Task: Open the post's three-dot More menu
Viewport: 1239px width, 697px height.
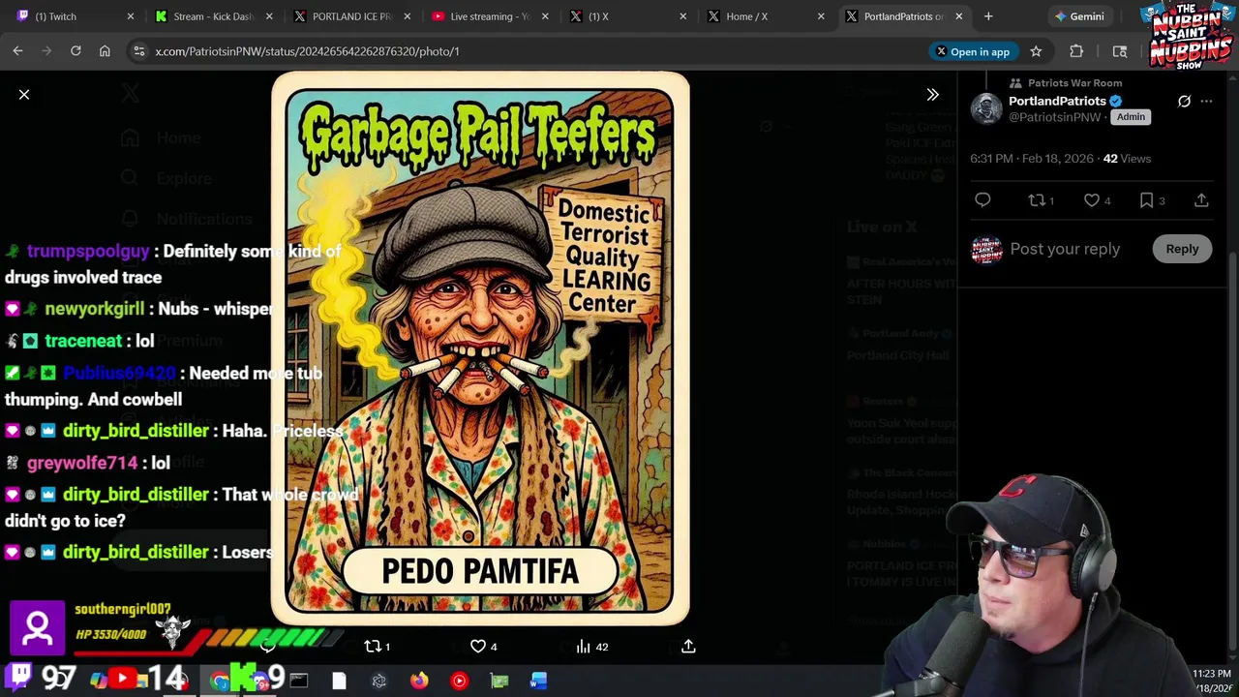Action: [1206, 101]
